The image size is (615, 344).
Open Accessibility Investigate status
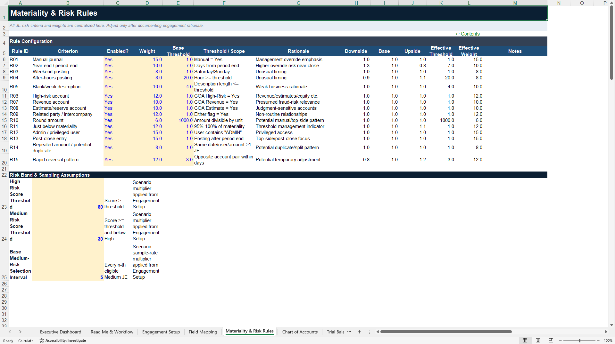(x=63, y=340)
